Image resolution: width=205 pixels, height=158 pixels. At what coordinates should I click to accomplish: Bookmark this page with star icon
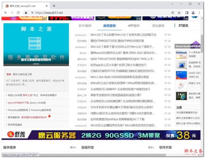coord(179,13)
